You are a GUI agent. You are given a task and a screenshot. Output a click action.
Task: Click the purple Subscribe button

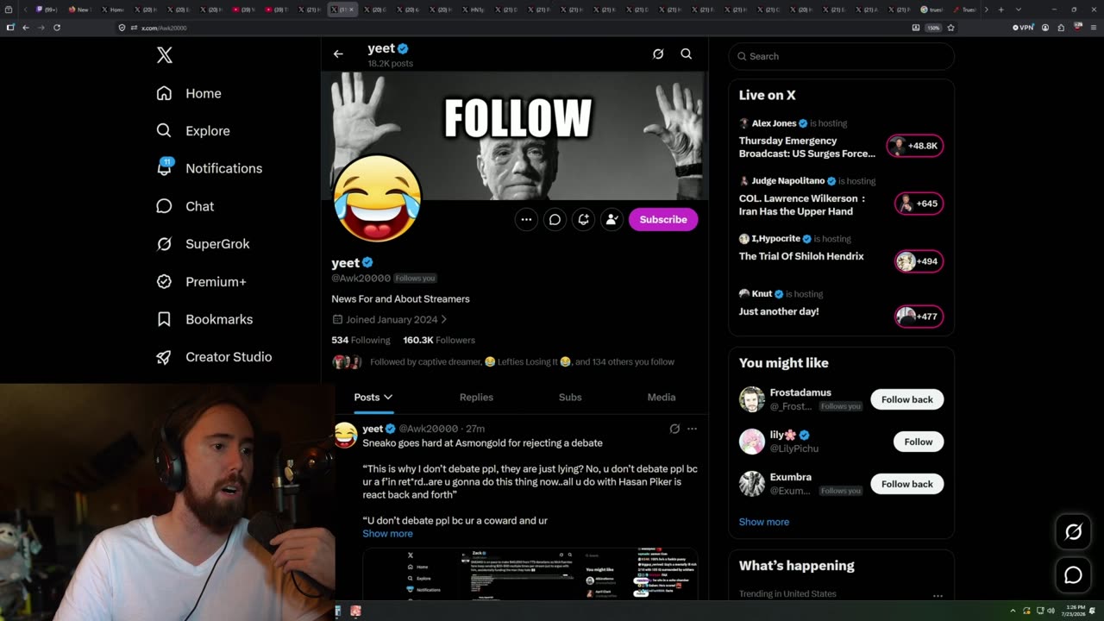point(663,220)
